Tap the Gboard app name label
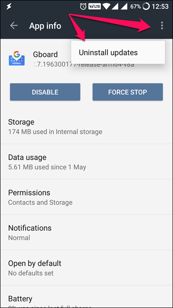 coord(45,54)
